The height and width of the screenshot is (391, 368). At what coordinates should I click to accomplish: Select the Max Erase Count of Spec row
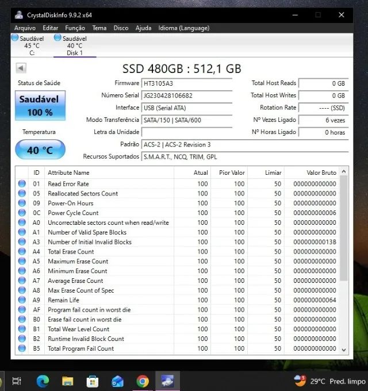178,290
